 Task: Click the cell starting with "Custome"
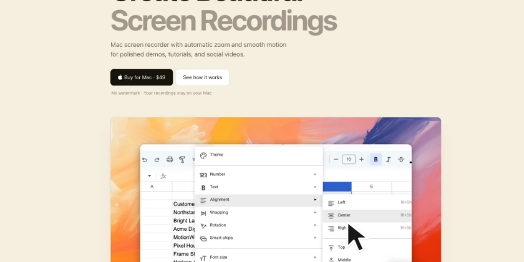pyautogui.click(x=183, y=204)
